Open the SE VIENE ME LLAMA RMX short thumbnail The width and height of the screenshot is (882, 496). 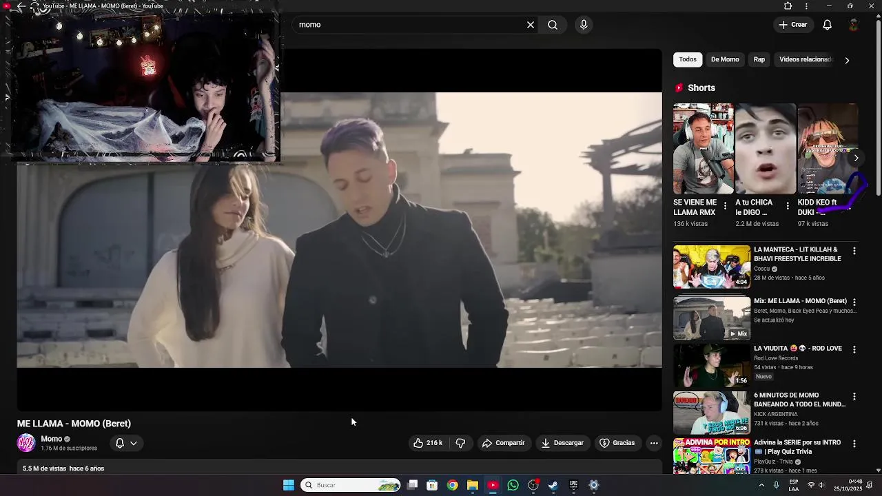704,149
